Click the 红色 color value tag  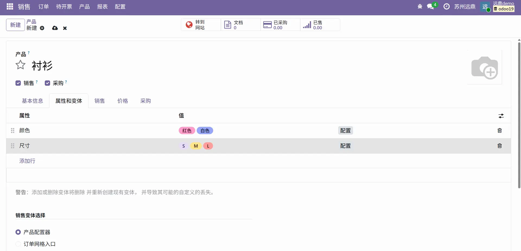pos(187,131)
